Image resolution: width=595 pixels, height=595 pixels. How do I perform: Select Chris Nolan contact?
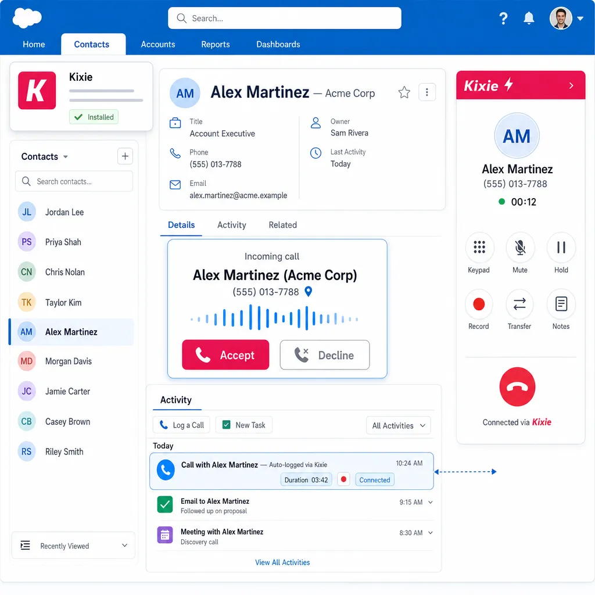(x=72, y=272)
